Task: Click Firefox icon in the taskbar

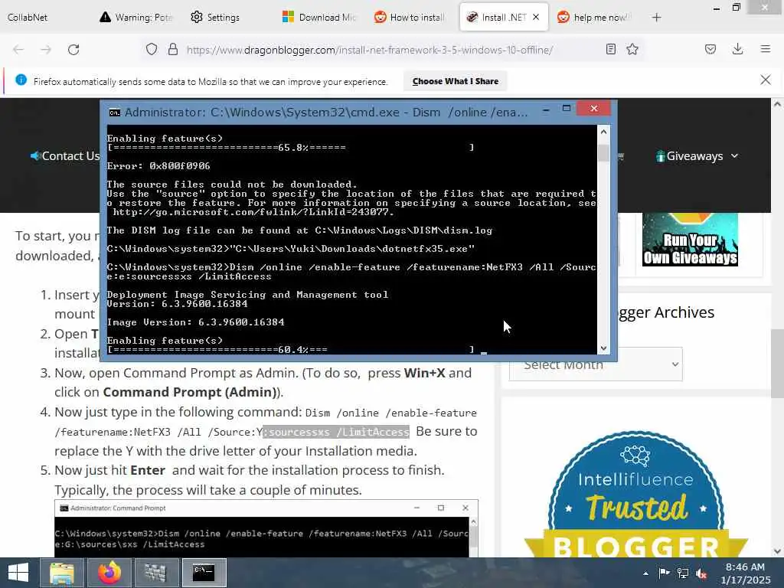Action: 109,573
